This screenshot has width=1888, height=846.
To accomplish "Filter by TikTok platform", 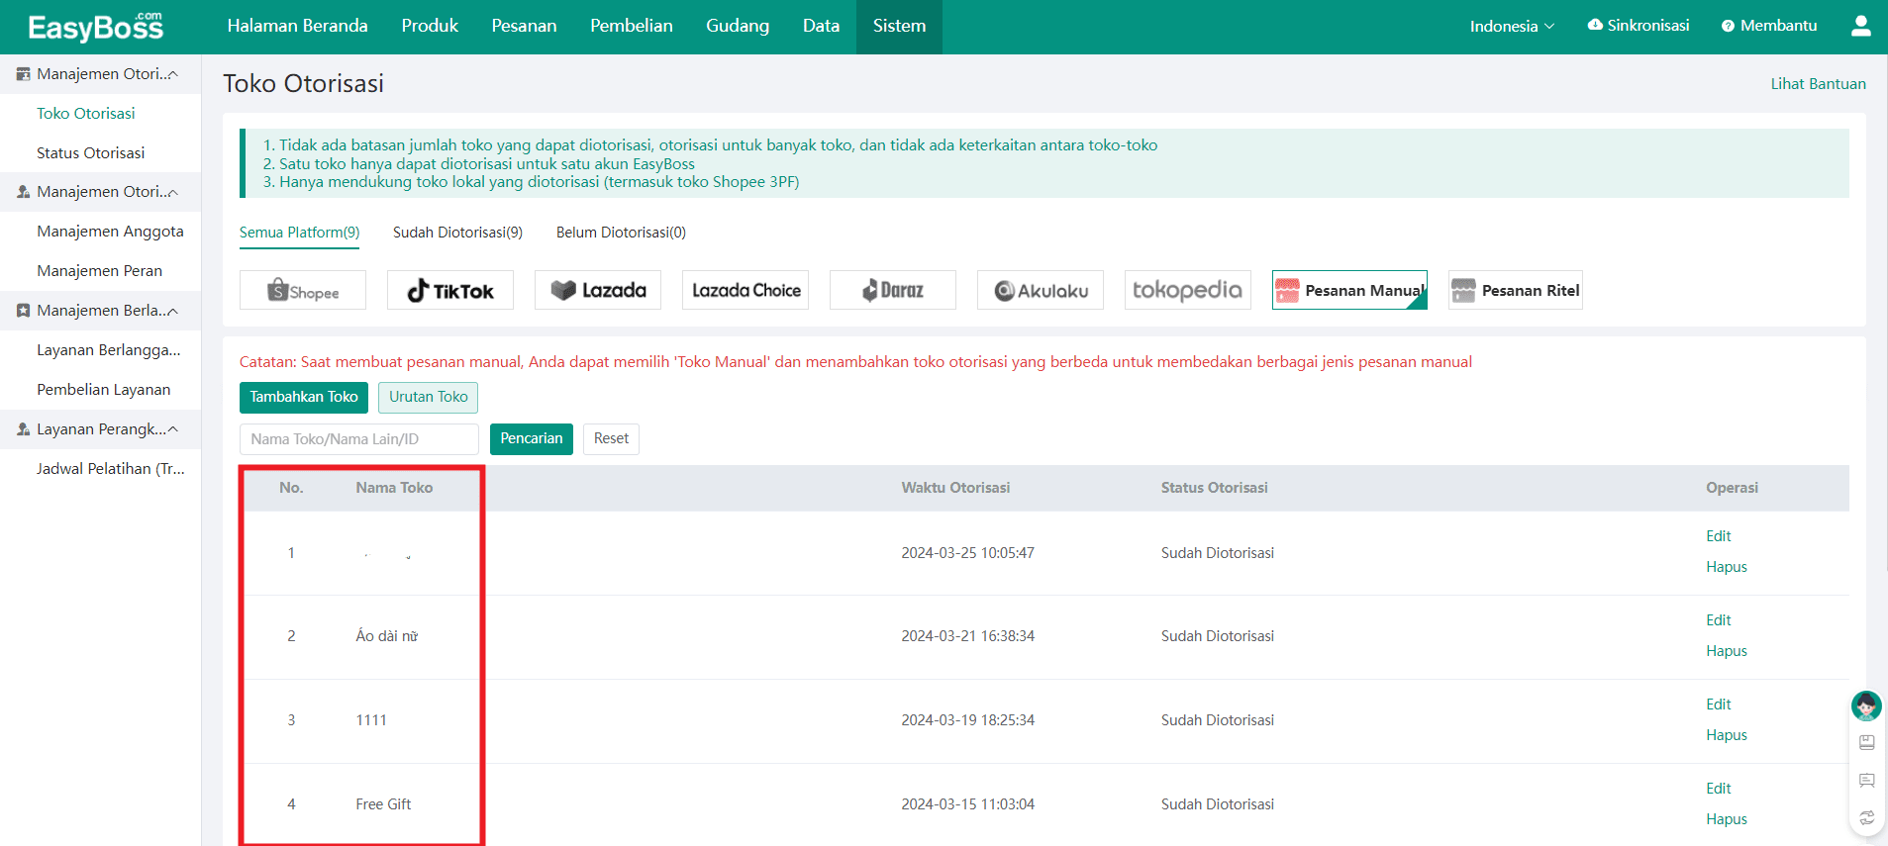I will (x=450, y=290).
